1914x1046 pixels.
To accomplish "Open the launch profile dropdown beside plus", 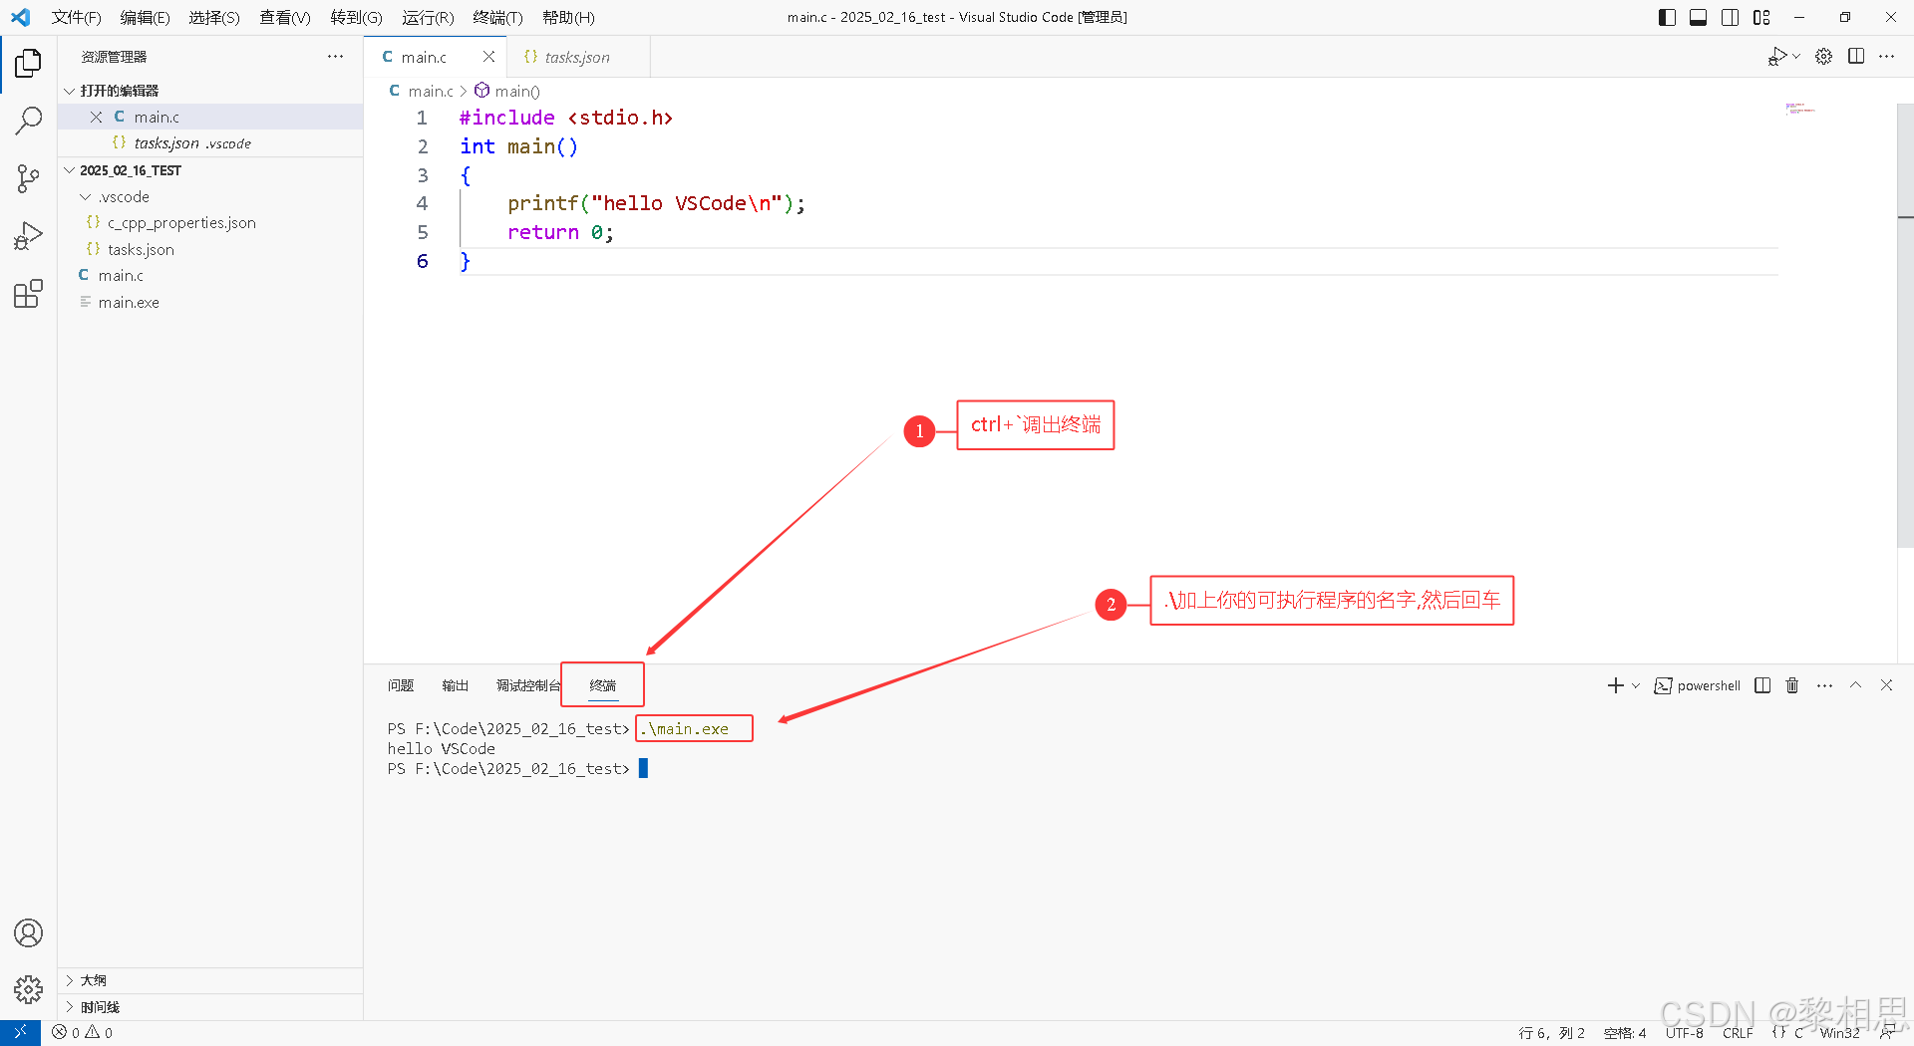I will coord(1636,685).
